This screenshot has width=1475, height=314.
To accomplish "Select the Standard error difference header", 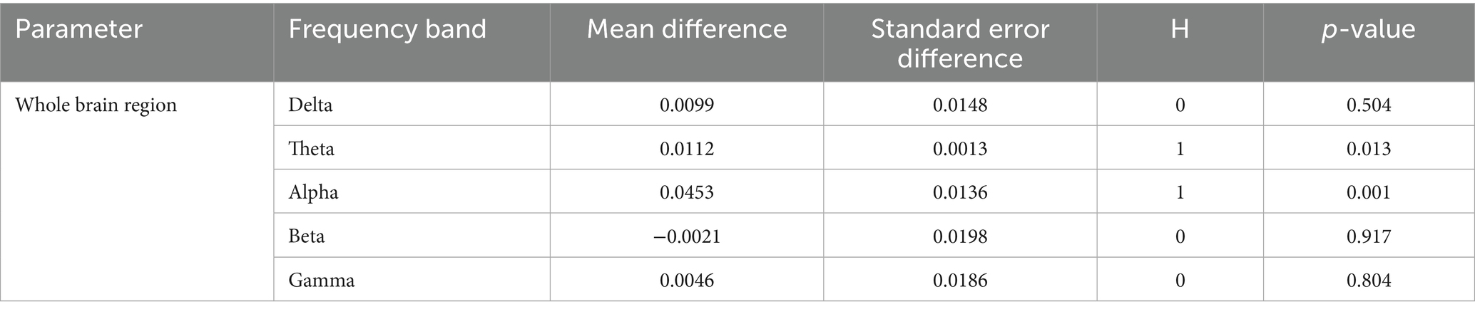I will [959, 43].
